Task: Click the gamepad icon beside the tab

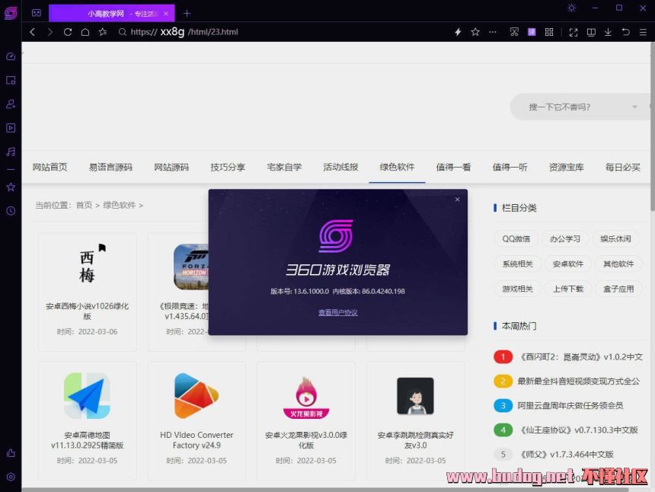Action: click(37, 13)
